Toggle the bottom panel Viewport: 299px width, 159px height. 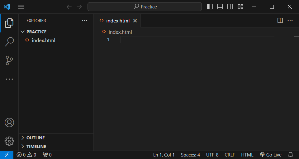(x=220, y=7)
